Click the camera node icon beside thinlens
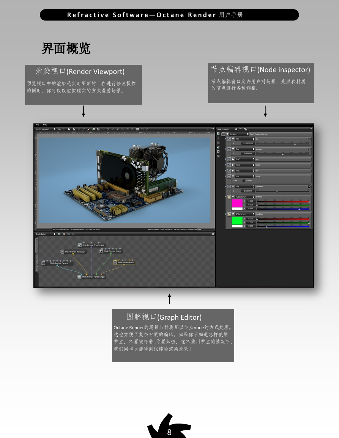Viewport: 339px width, 438px height. coord(223,134)
